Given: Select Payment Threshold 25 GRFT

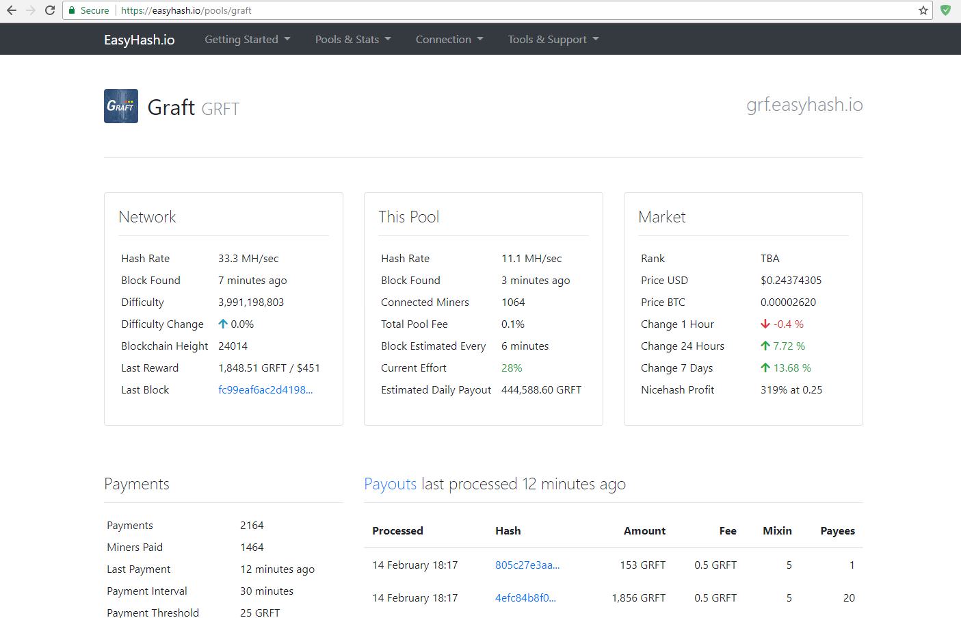Looking at the screenshot, I should click(260, 612).
